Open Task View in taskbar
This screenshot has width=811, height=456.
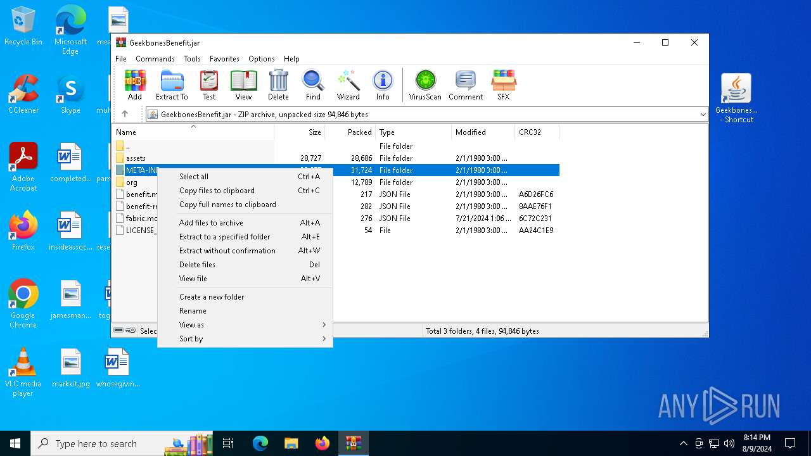tap(228, 443)
